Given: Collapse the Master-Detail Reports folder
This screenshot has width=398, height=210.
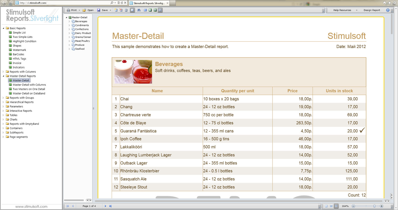Looking at the screenshot, I should point(3,76).
